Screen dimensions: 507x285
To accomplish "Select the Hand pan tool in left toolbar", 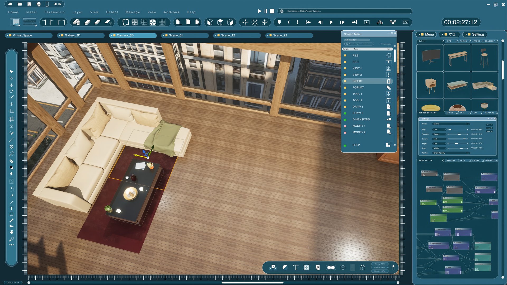I will [x=11, y=232].
